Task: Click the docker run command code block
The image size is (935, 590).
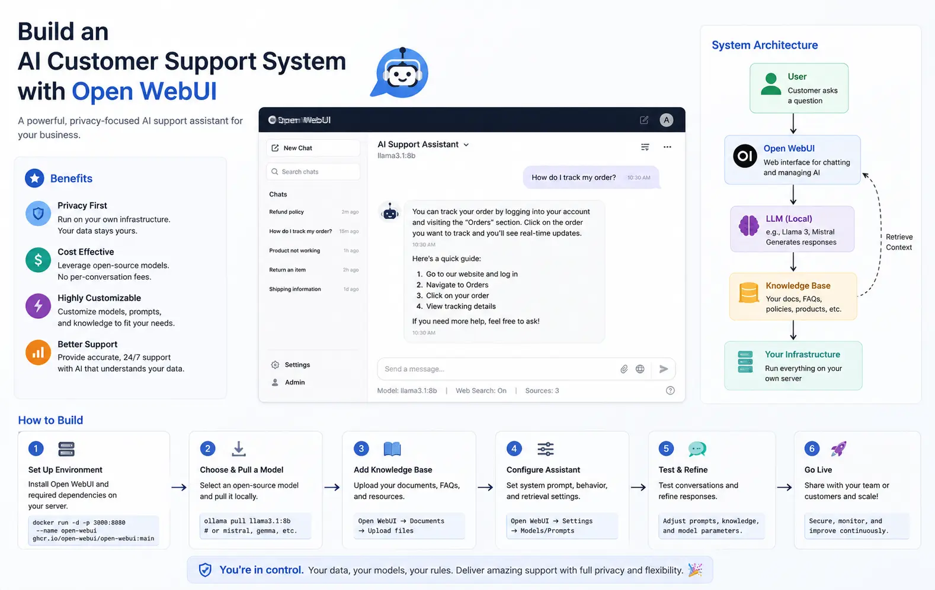Action: [x=94, y=531]
